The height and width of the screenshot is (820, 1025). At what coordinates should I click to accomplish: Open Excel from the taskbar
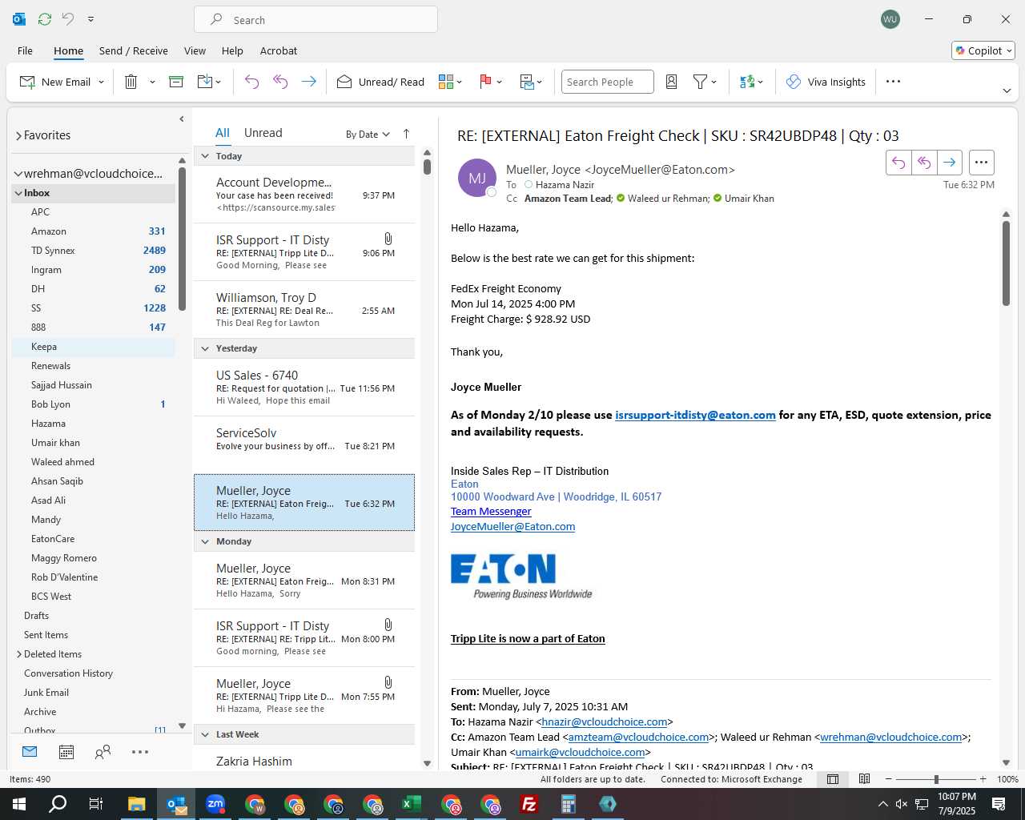click(412, 804)
